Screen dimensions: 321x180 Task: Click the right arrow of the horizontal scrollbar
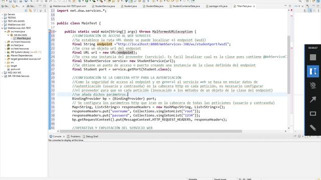tap(285, 131)
